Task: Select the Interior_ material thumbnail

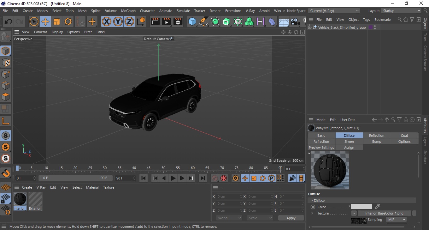Action: tap(20, 199)
